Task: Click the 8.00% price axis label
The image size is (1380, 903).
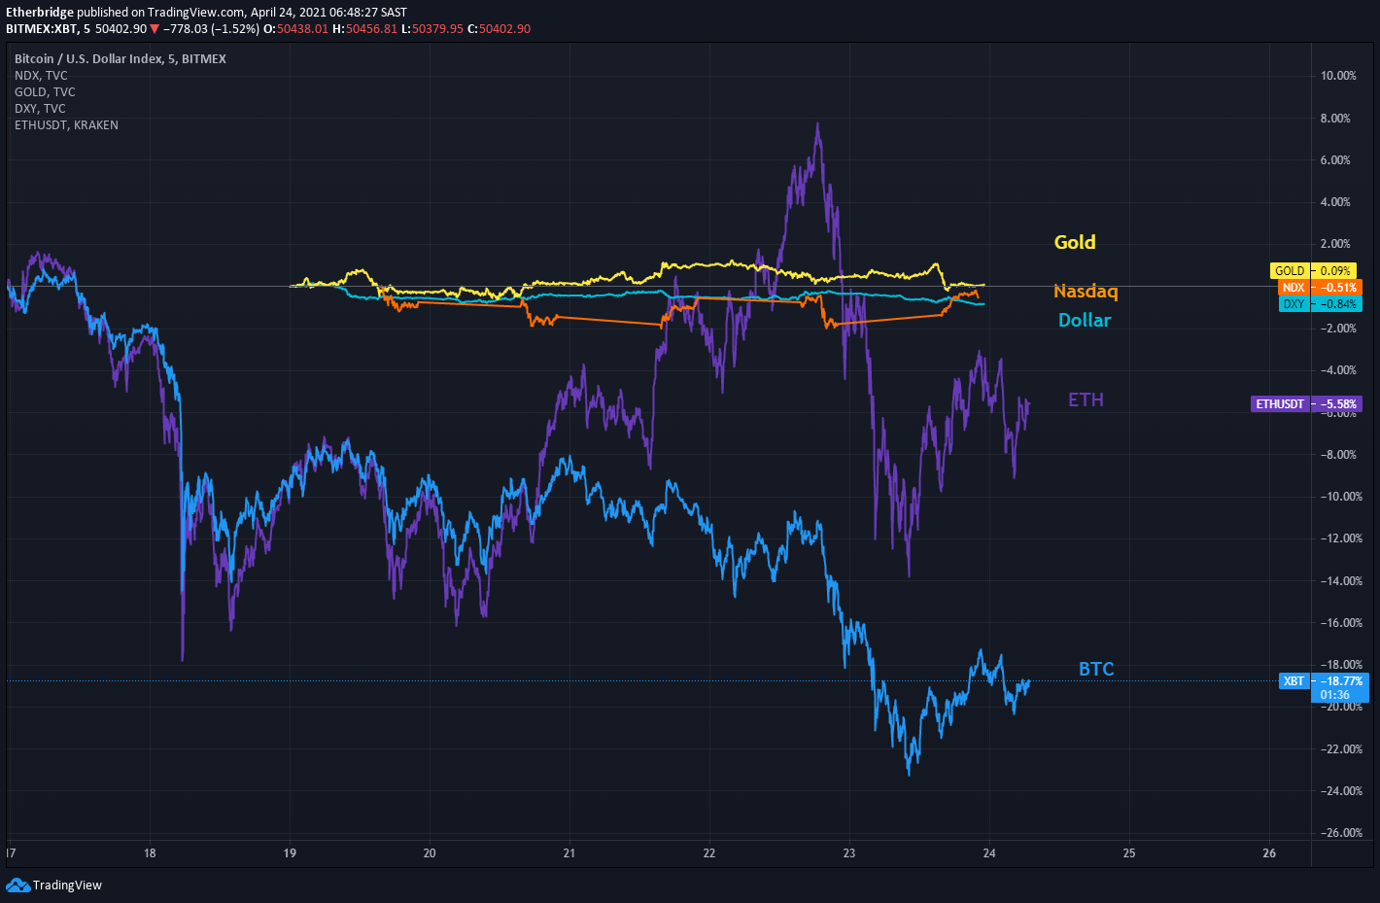Action: coord(1335,119)
